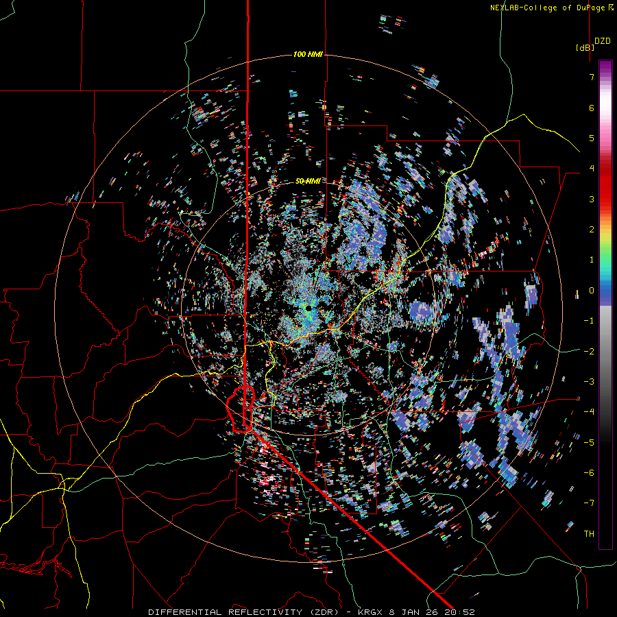Click the -7 value on the color scale
Image resolution: width=617 pixels, height=617 pixels.
click(589, 503)
